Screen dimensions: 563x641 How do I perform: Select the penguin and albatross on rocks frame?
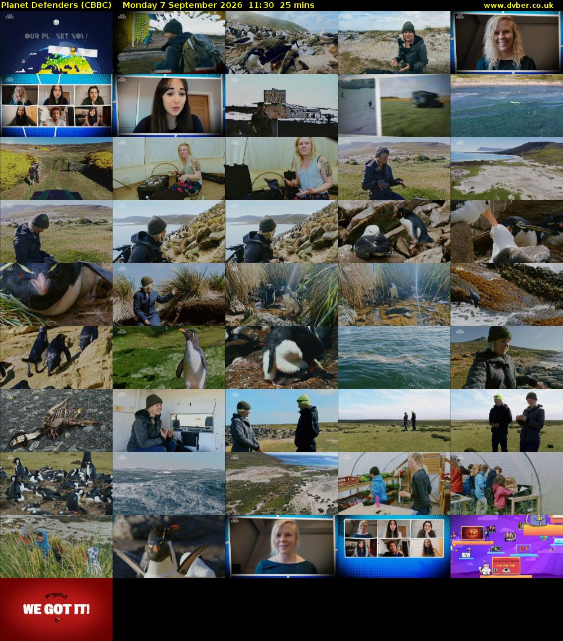(x=394, y=232)
